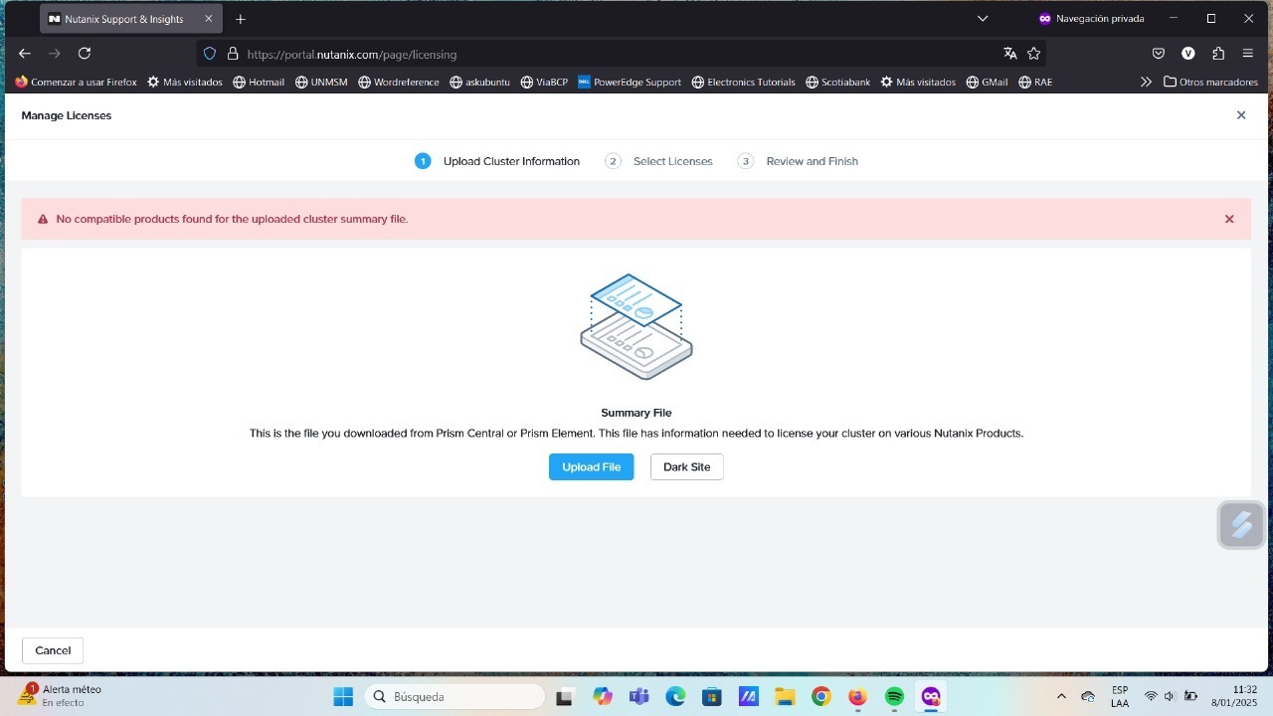
Task: Go to step 1 Upload Cluster Information
Action: pyautogui.click(x=497, y=161)
